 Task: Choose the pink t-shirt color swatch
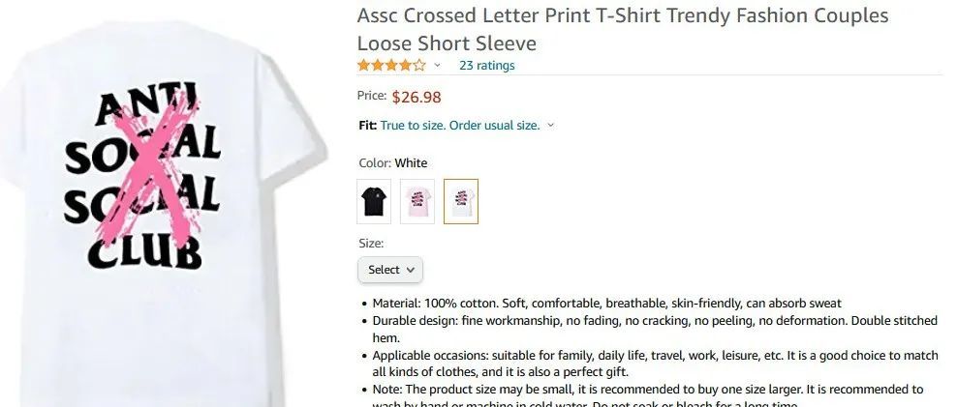(x=417, y=201)
